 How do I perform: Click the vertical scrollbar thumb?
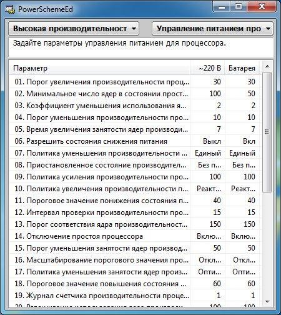(267, 132)
